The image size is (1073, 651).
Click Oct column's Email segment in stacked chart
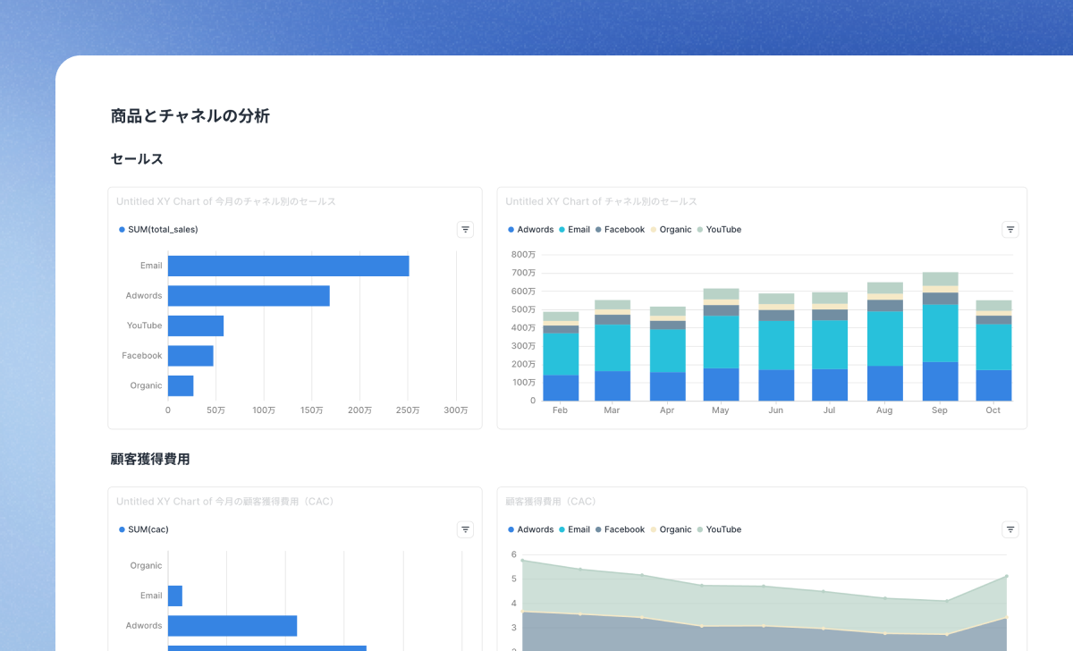993,347
